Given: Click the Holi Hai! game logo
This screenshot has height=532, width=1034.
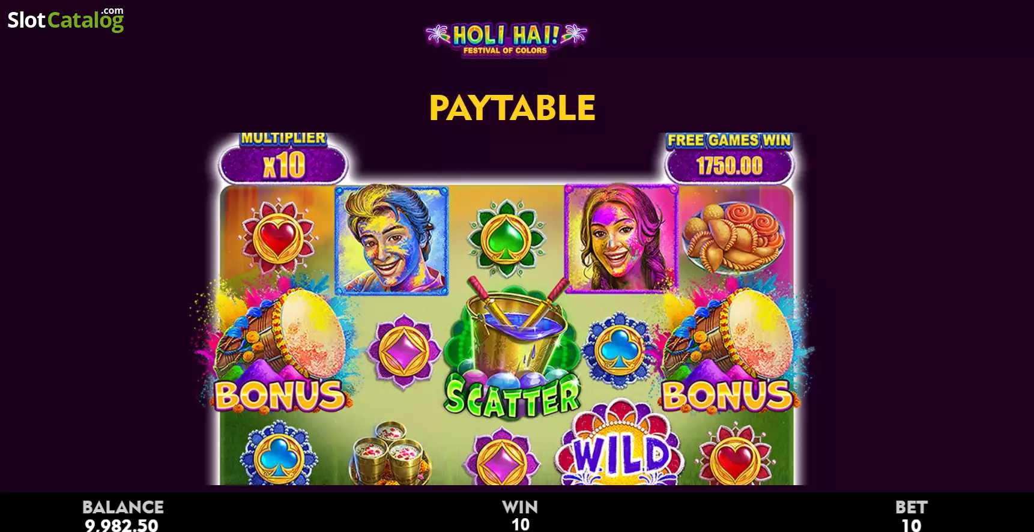Looking at the screenshot, I should (506, 40).
